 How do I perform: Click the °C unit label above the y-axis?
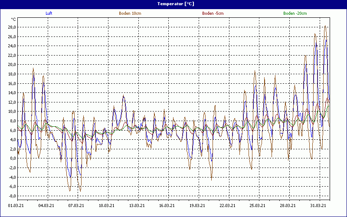click(13, 20)
